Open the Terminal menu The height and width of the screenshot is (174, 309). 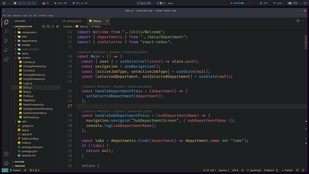point(43,15)
